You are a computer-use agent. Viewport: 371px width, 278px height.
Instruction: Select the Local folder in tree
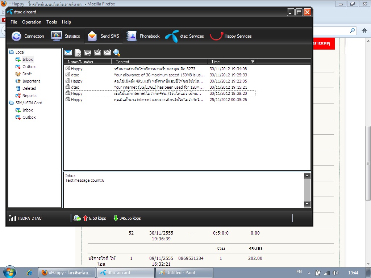(17, 52)
